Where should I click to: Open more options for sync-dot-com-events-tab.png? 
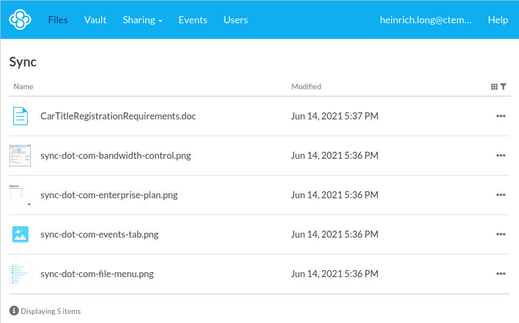(501, 234)
